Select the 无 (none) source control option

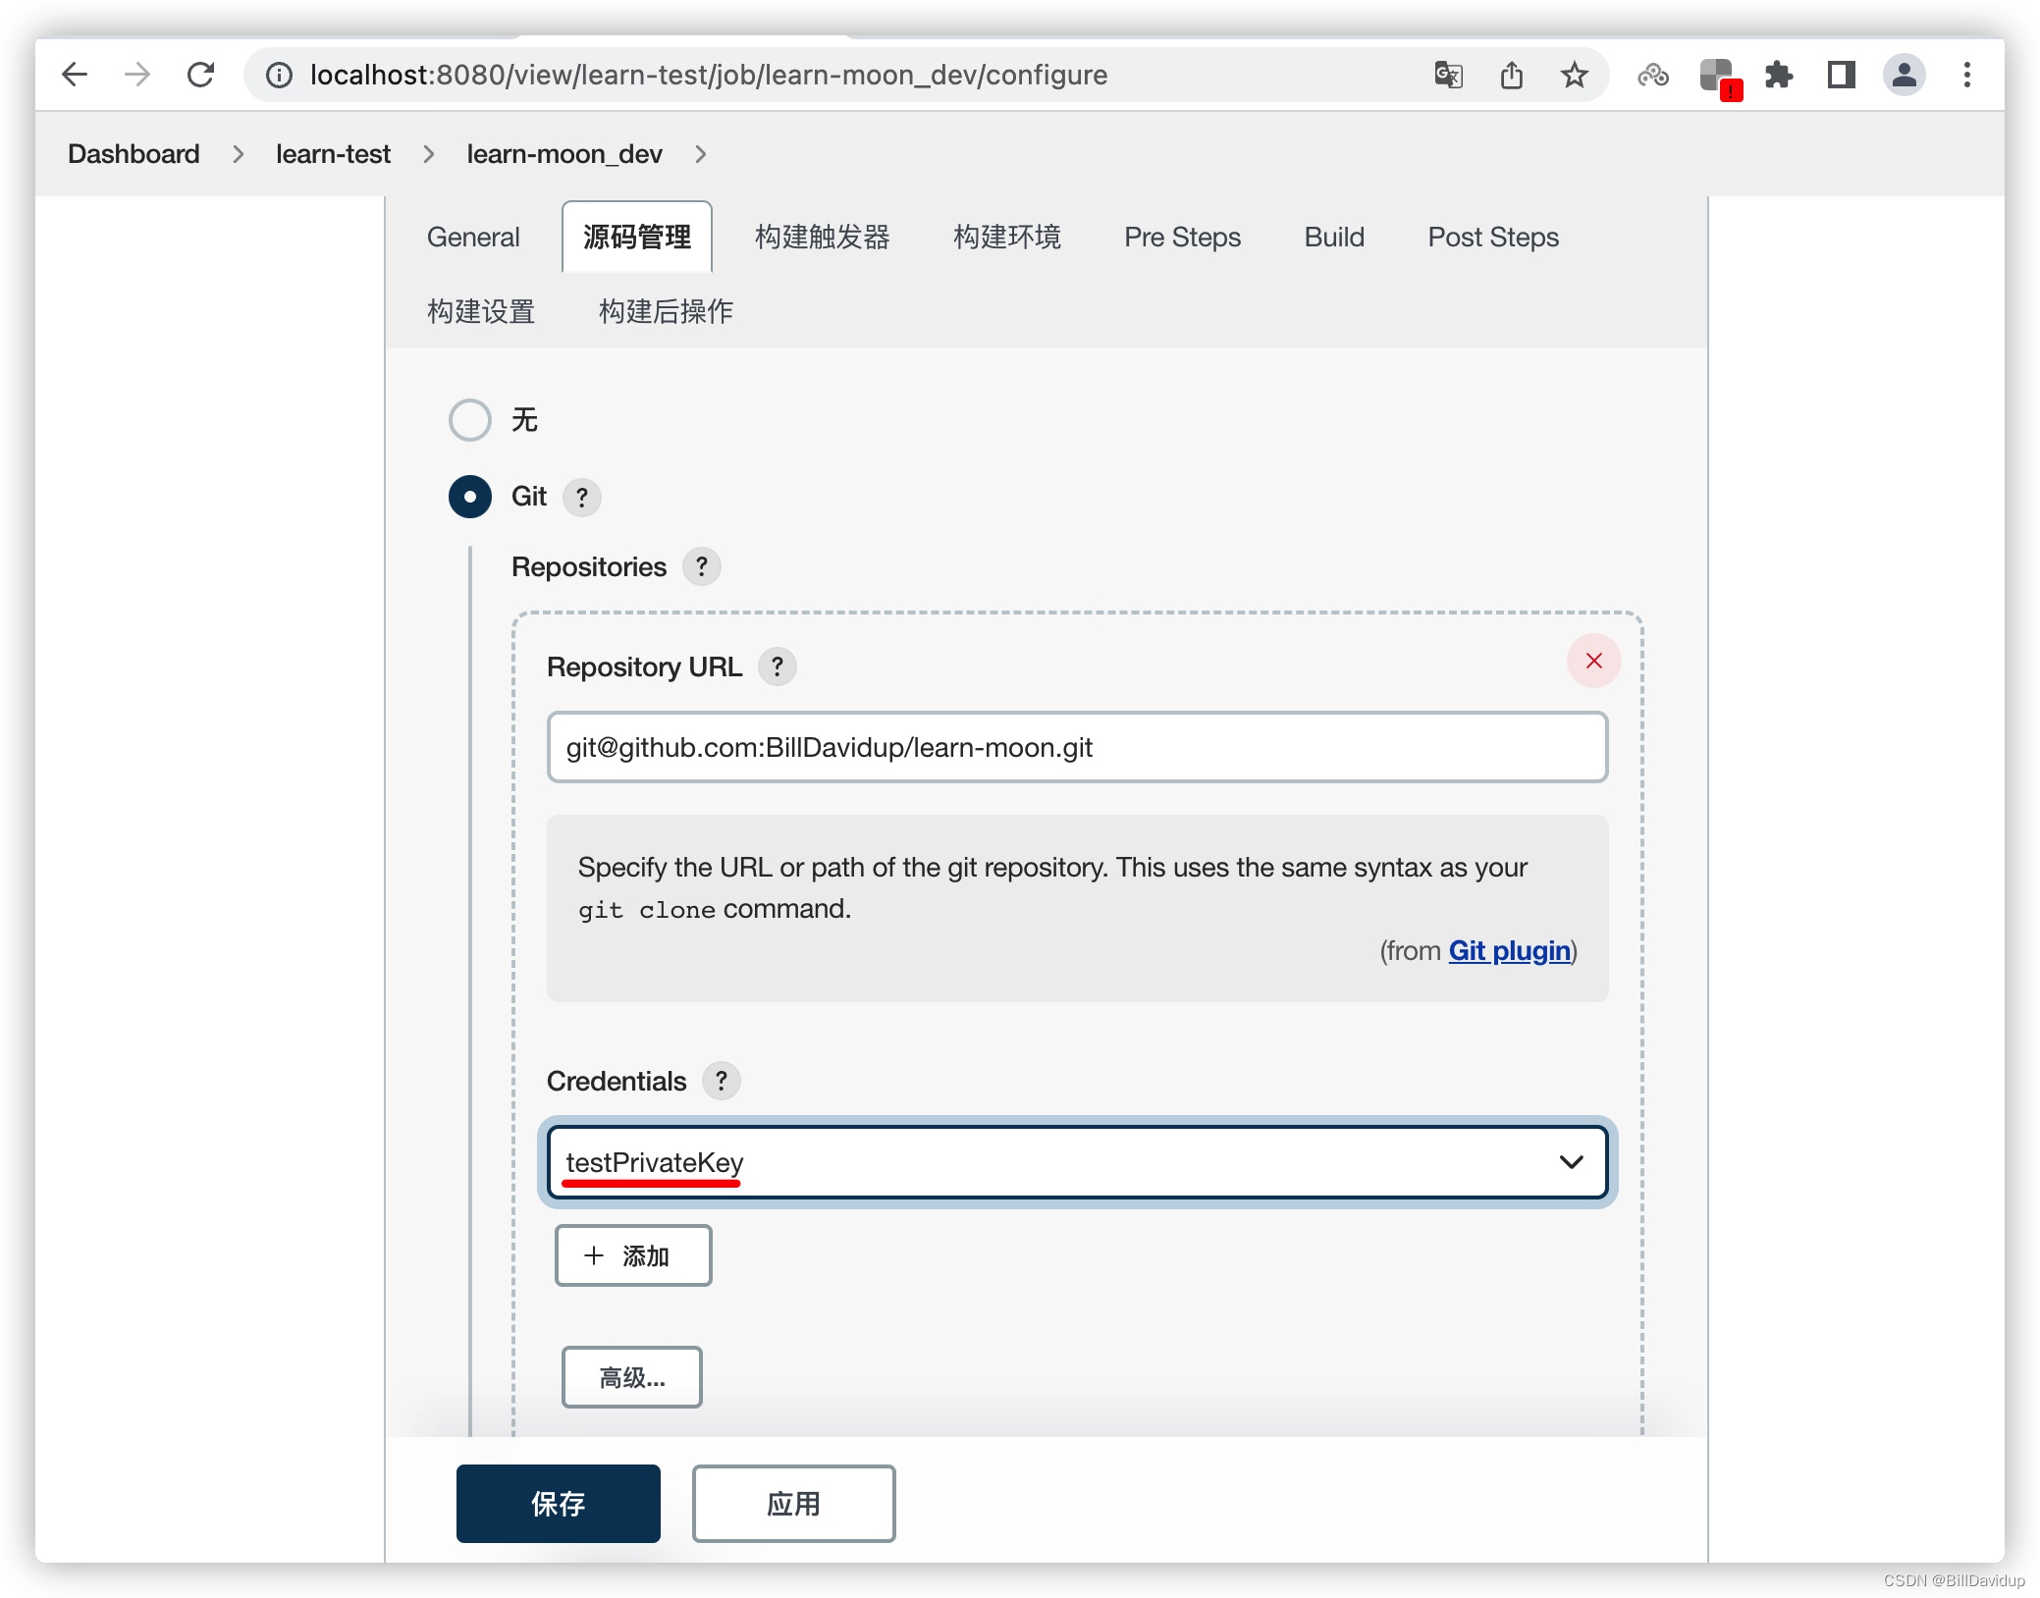click(x=470, y=420)
